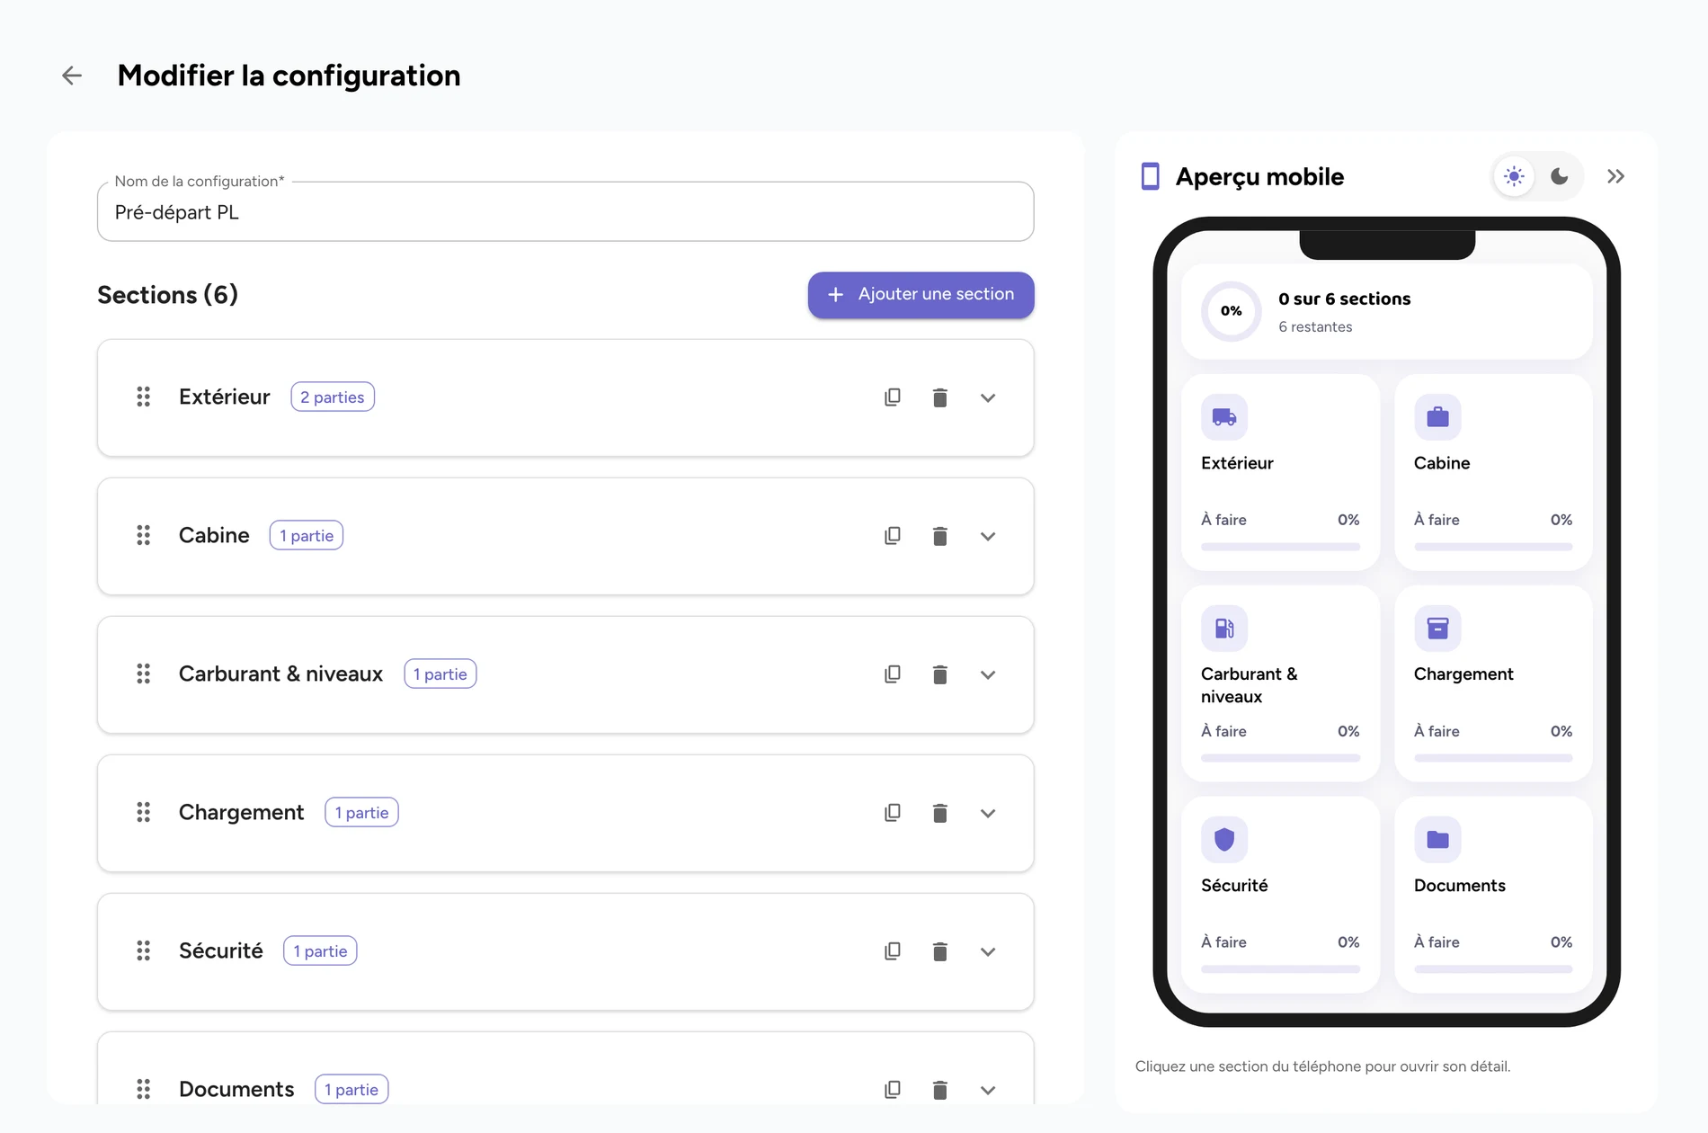1708x1133 pixels.
Task: Open the Sécurité card in phone preview
Action: click(x=1280, y=895)
